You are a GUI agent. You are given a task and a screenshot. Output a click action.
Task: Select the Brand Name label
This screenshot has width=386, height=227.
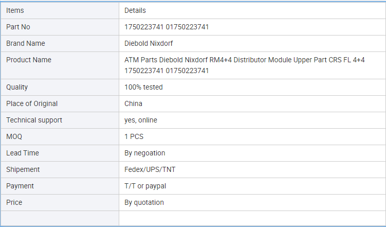[26, 43]
